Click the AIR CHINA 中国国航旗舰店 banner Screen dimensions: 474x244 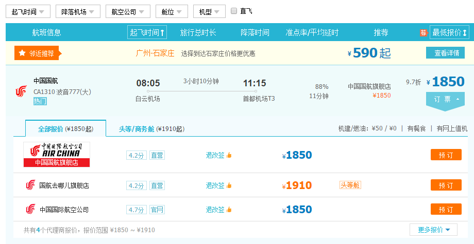point(57,155)
